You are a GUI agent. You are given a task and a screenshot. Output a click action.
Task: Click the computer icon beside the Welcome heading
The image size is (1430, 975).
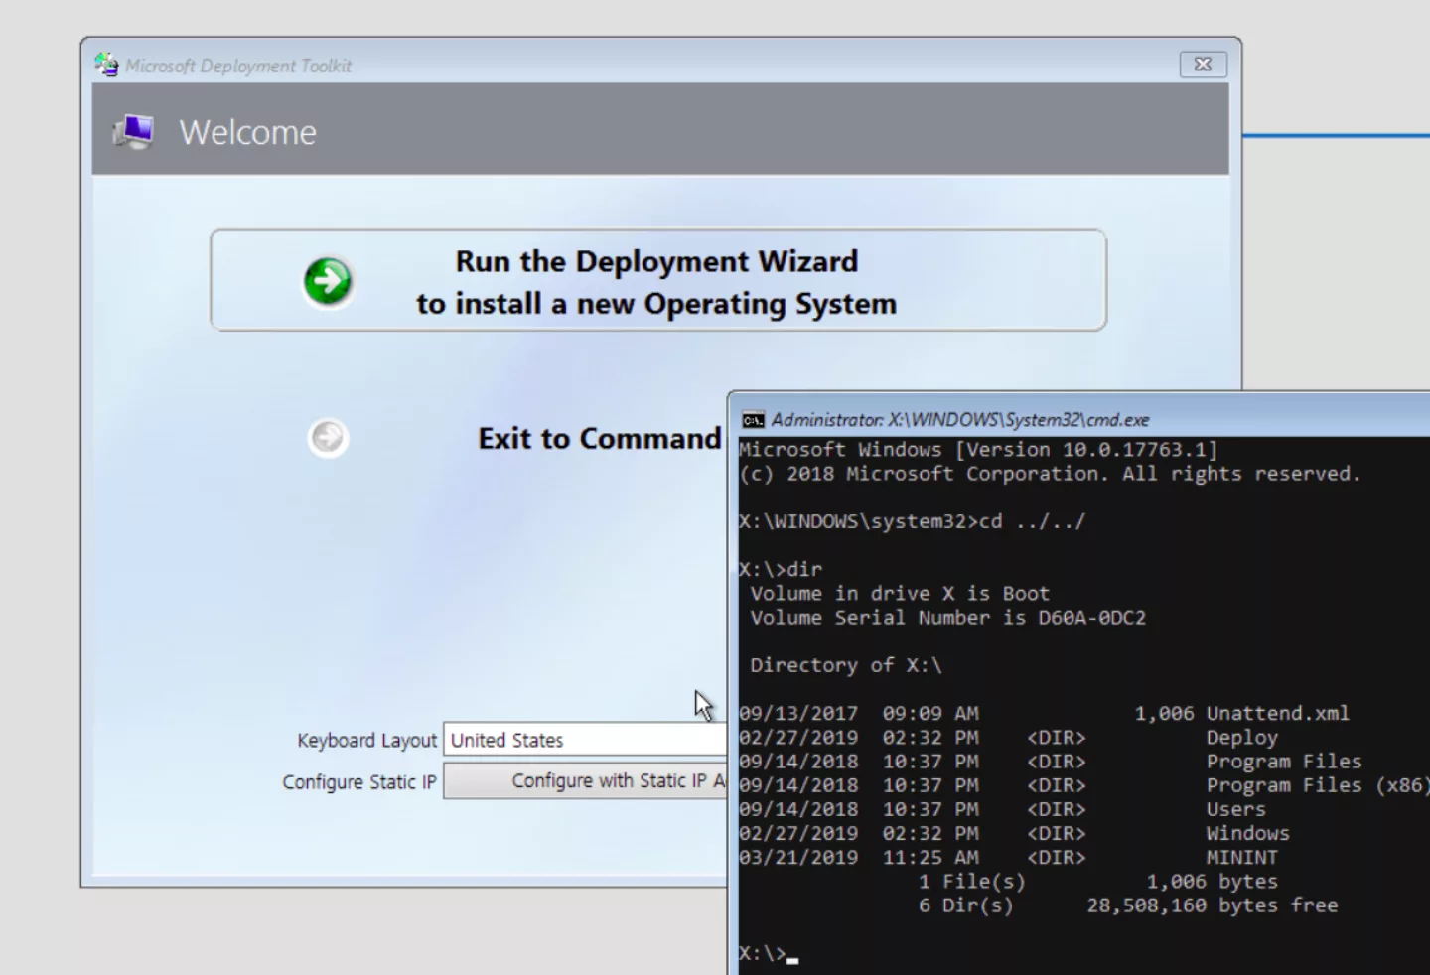tap(134, 132)
